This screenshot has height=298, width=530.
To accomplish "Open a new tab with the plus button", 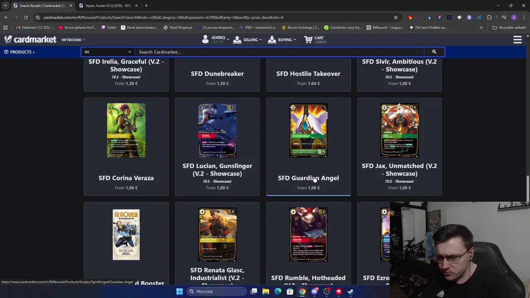I will click(x=146, y=5).
